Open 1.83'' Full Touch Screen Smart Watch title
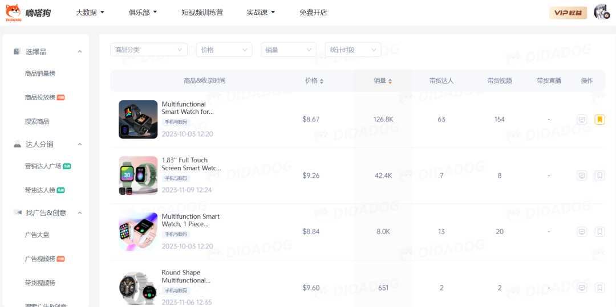 click(x=191, y=164)
